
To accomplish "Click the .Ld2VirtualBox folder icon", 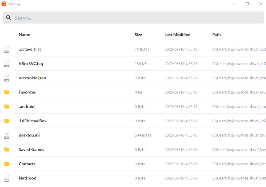I will [x=7, y=121].
